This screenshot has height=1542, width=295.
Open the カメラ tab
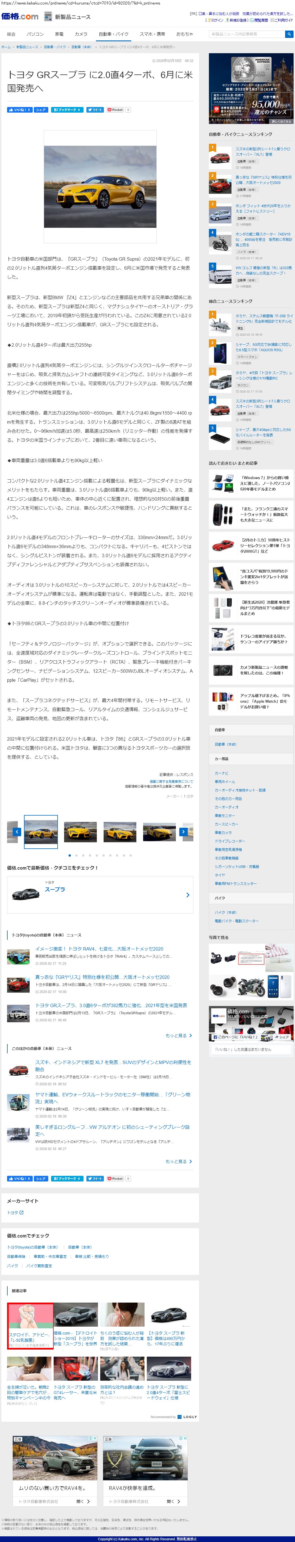(81, 34)
